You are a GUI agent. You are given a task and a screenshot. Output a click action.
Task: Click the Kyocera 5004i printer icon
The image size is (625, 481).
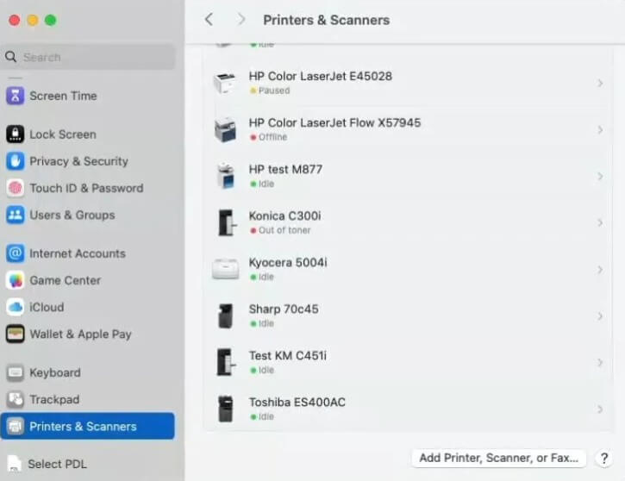click(x=225, y=269)
